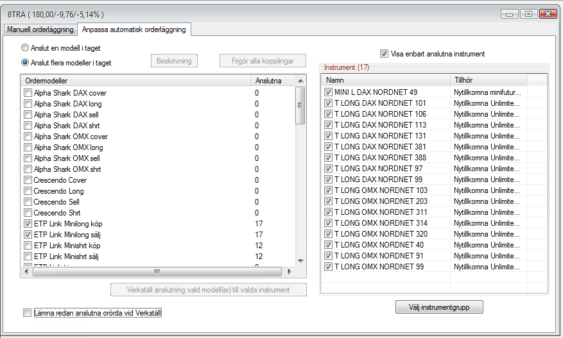
Task: Maximize the 8TRA window
Action: [528, 13]
